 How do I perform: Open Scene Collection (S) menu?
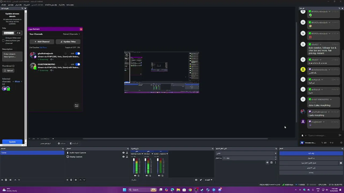tap(51, 5)
